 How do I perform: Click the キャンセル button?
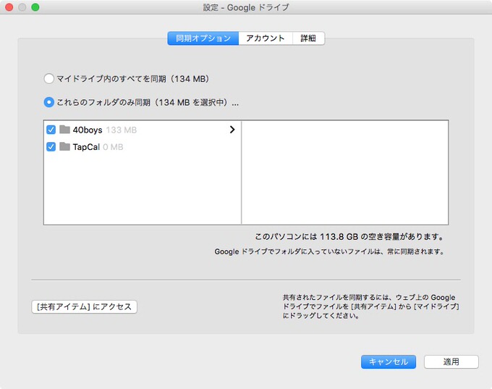point(389,362)
